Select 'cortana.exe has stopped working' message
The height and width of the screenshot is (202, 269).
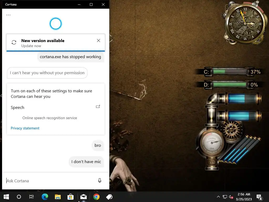[70, 57]
